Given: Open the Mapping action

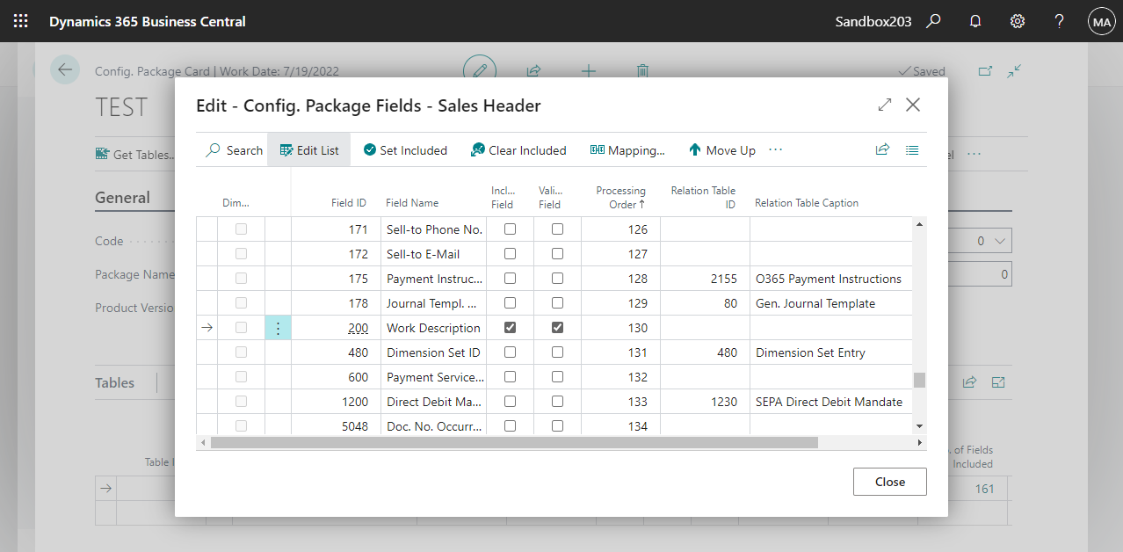Looking at the screenshot, I should click(627, 150).
